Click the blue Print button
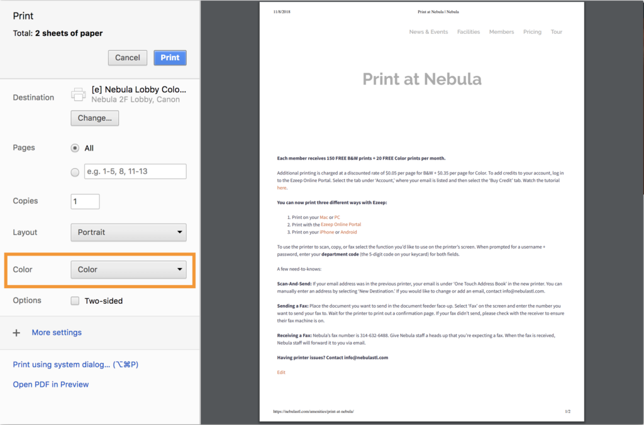Viewport: 644px width, 425px height. click(170, 58)
